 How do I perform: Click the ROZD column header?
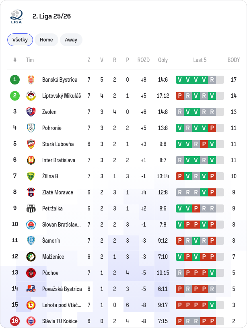[x=144, y=60]
